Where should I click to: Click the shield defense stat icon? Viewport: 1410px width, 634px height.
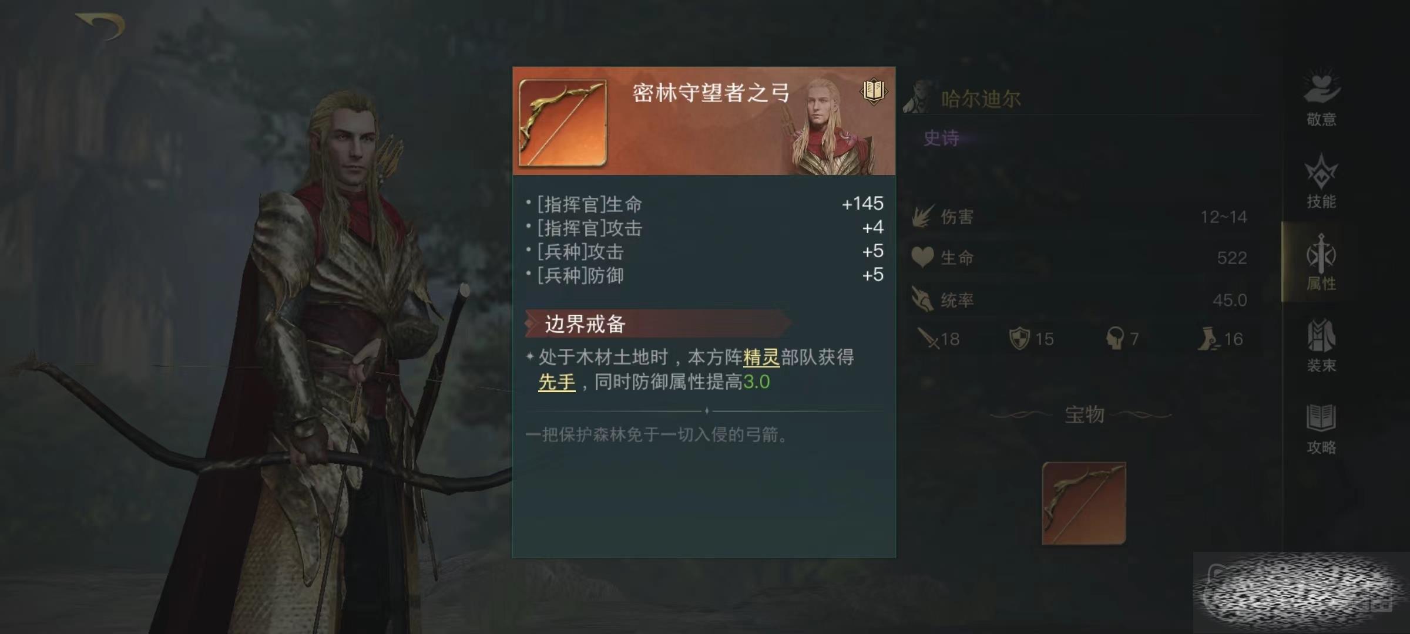(x=1019, y=338)
